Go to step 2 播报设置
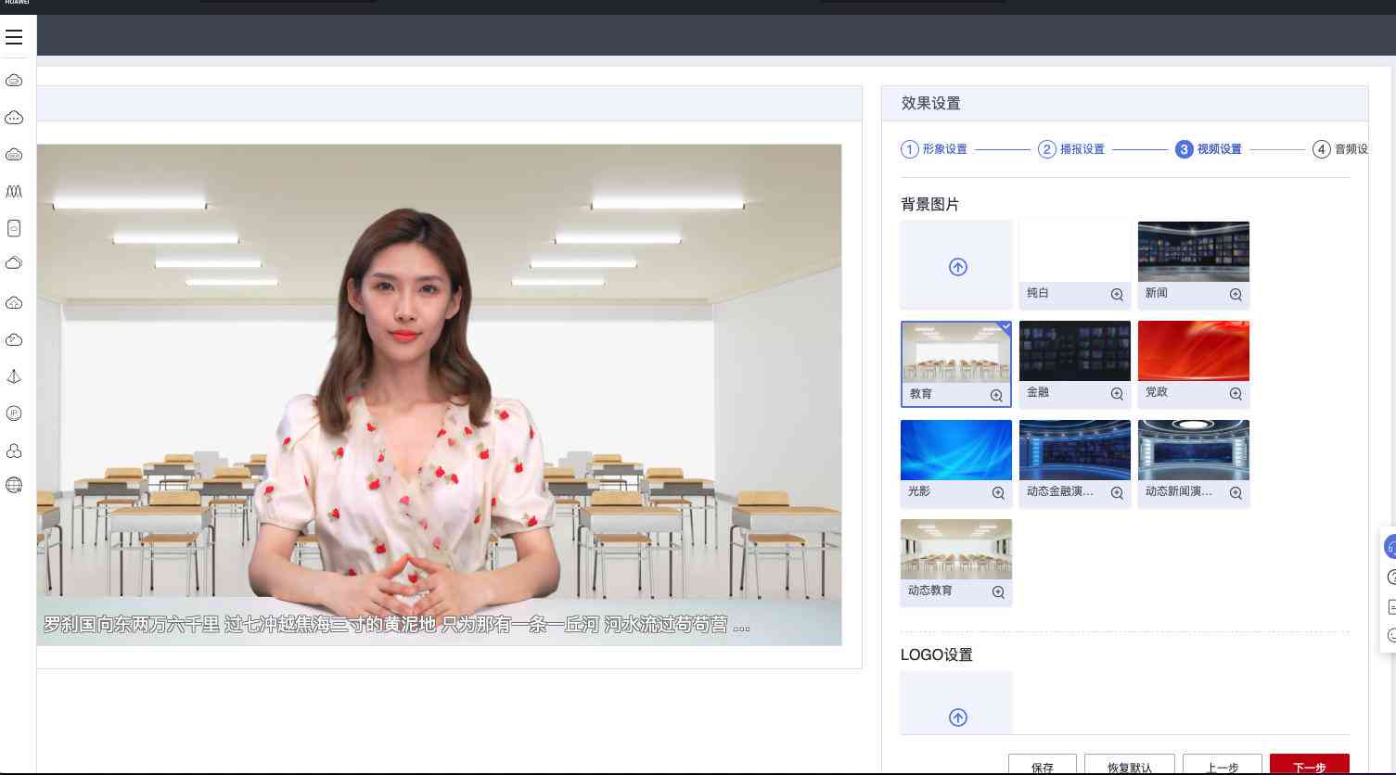 pyautogui.click(x=1071, y=149)
